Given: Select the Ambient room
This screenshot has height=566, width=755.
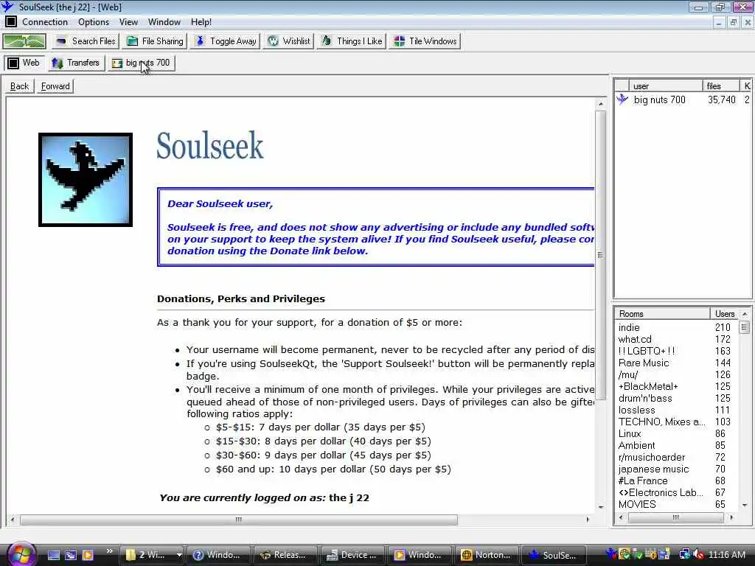Looking at the screenshot, I should pos(677,445).
